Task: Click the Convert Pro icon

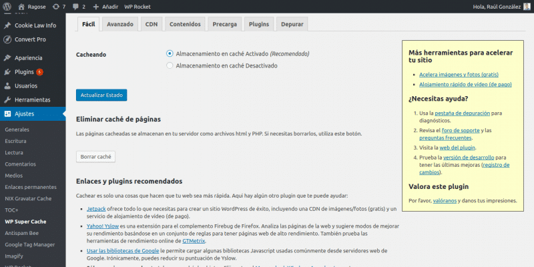Action: point(7,39)
